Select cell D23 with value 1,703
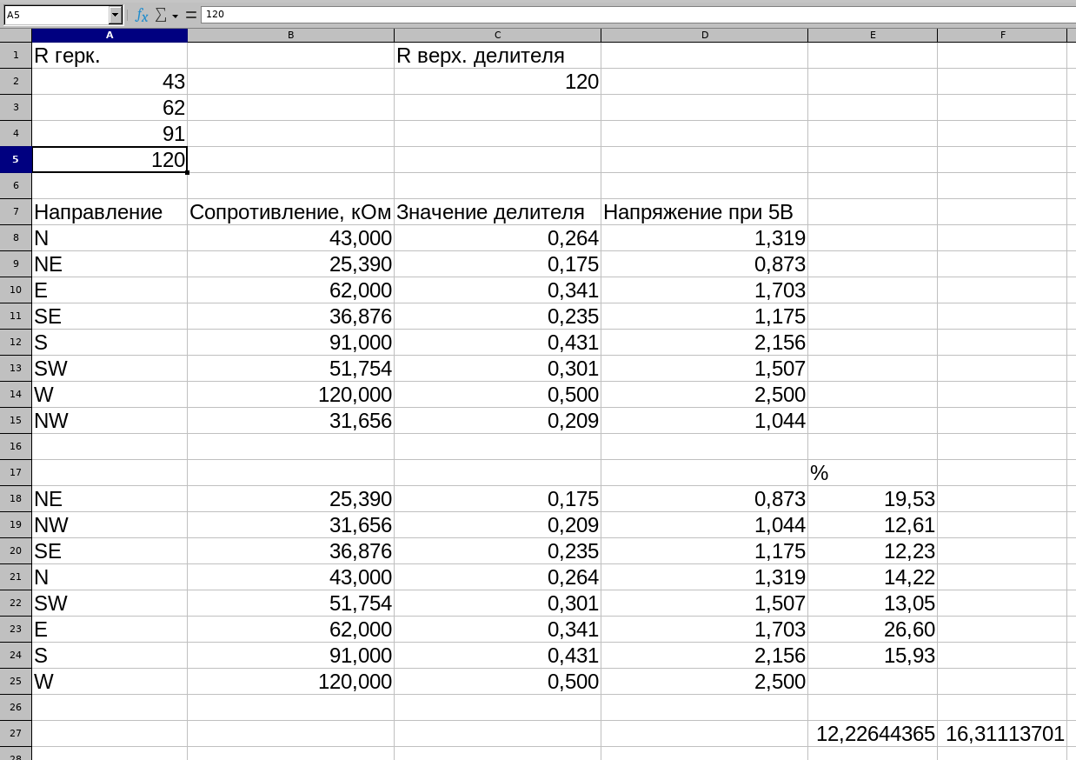This screenshot has height=760, width=1076. click(704, 630)
